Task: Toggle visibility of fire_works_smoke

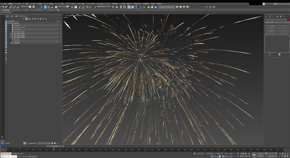Action: coord(11,37)
